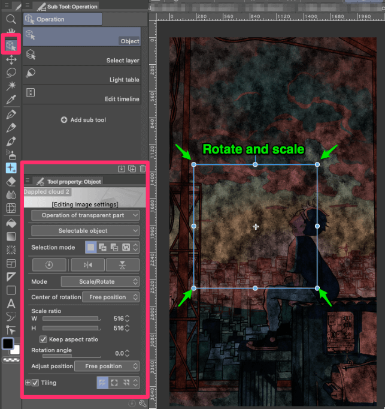Select the Fill bucket tool
This screenshot has width=385, height=409.
tap(11, 224)
